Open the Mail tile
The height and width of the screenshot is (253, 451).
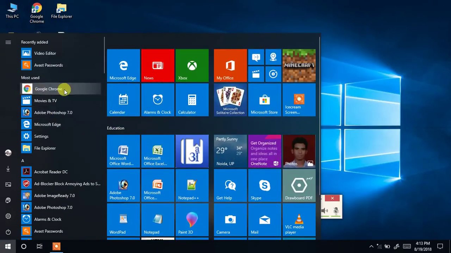point(265,220)
